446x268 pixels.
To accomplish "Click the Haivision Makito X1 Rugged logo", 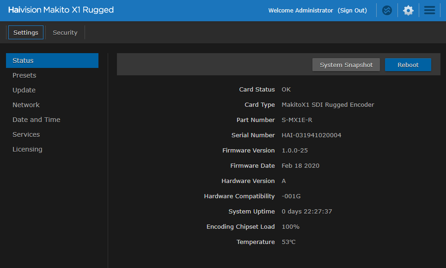I will pyautogui.click(x=60, y=10).
